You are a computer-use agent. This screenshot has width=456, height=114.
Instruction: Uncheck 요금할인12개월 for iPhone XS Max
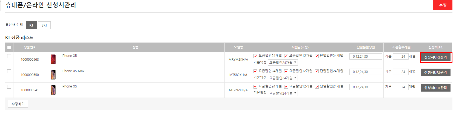[x=286, y=71]
